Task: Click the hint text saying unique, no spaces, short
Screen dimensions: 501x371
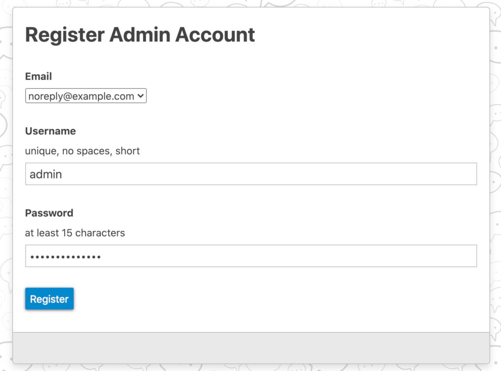Action: tap(82, 151)
